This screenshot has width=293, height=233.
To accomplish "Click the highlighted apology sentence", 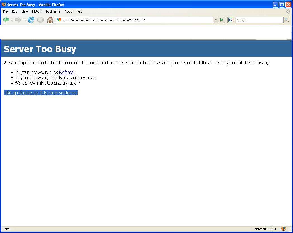I will tap(41, 93).
